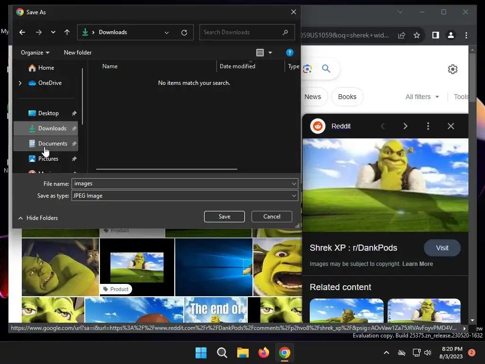
Task: Open Downloads in navigation pane
Action: 46,128
